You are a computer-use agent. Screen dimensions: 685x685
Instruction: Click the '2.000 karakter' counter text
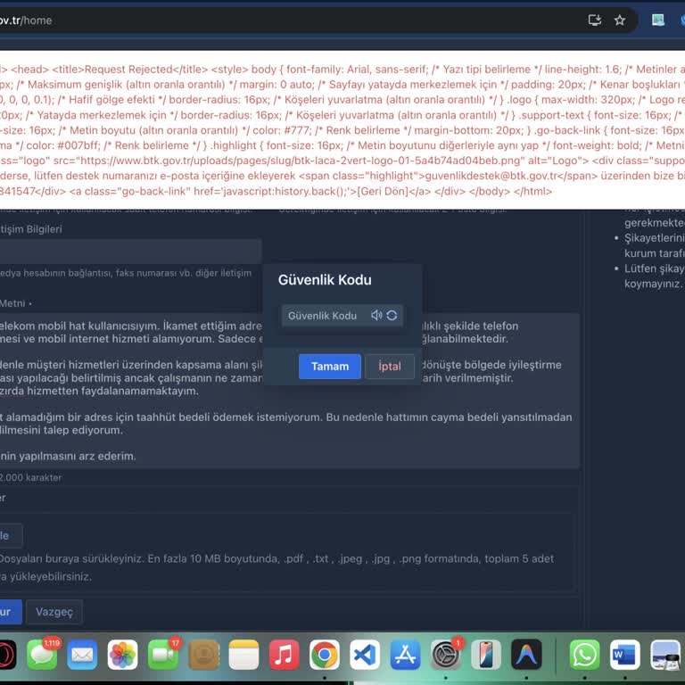30,477
